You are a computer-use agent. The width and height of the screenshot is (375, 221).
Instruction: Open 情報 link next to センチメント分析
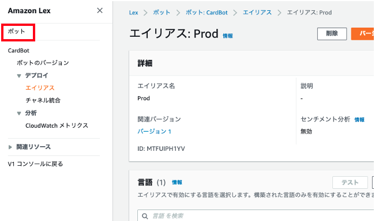(x=359, y=120)
